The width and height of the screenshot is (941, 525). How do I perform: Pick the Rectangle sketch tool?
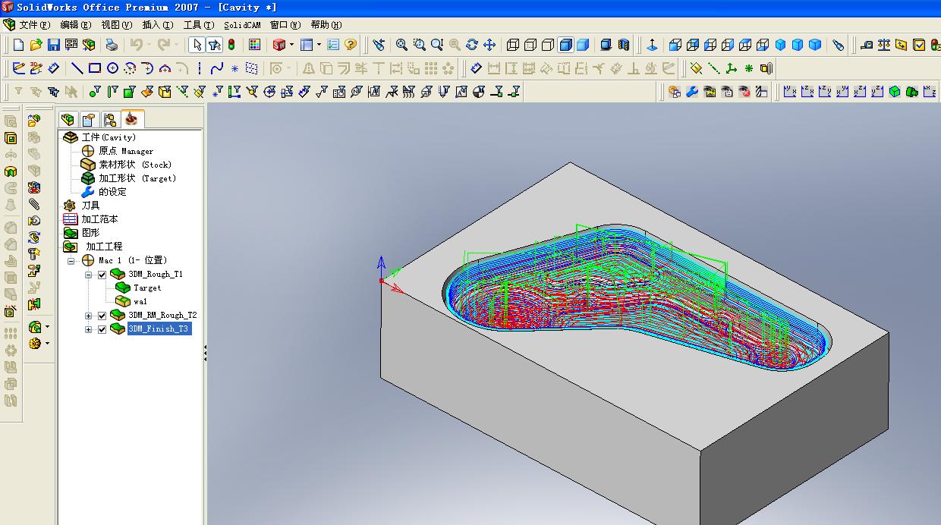(x=95, y=68)
